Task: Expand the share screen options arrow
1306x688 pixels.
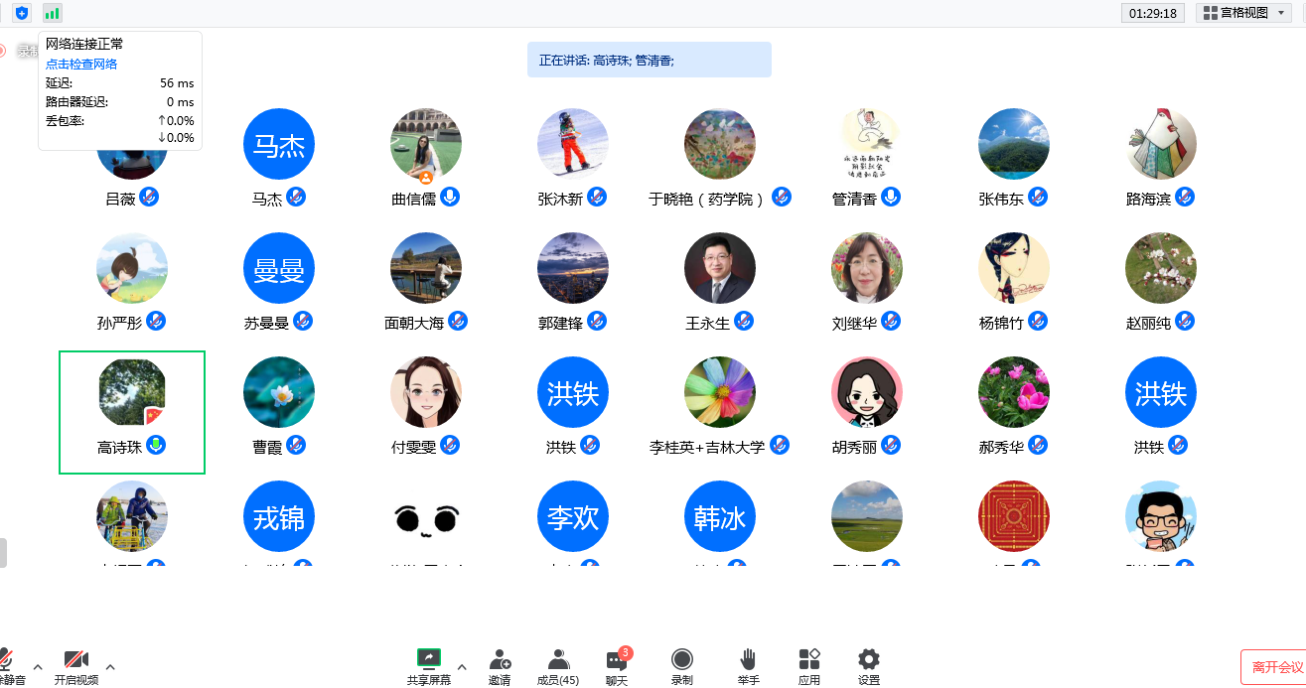Action: [462, 666]
